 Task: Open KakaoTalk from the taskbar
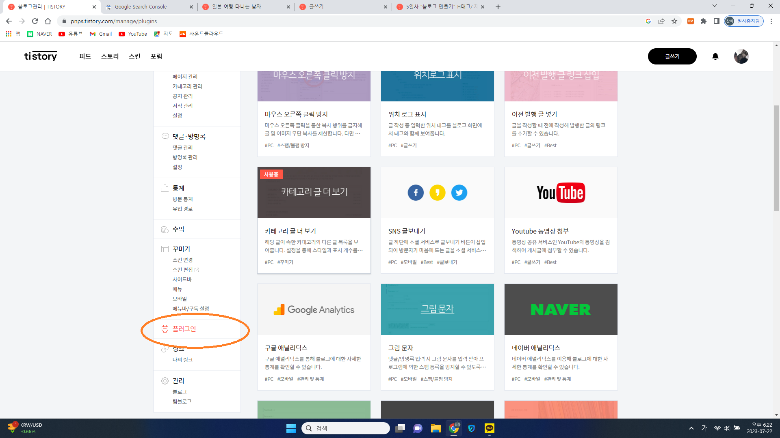490,428
